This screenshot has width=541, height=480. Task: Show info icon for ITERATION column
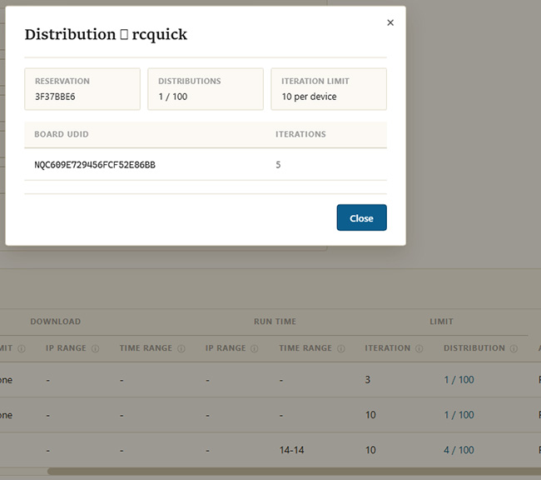click(419, 348)
